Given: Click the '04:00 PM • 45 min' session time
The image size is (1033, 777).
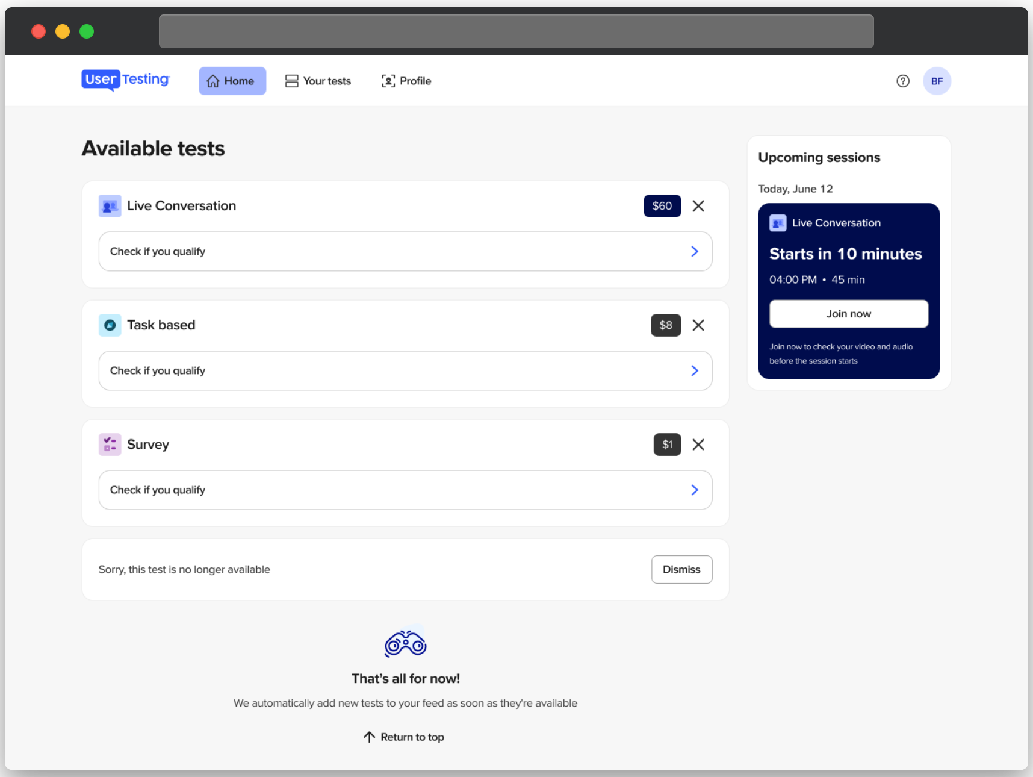Looking at the screenshot, I should click(817, 279).
